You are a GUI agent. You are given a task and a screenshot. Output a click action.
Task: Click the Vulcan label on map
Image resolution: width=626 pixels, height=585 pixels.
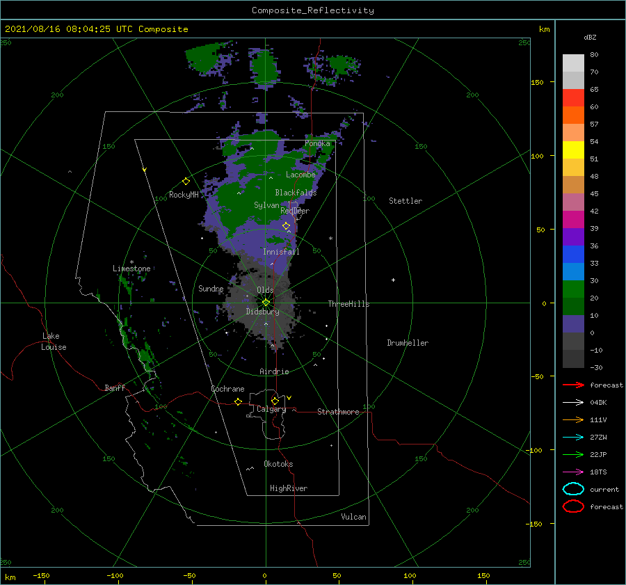tap(353, 517)
